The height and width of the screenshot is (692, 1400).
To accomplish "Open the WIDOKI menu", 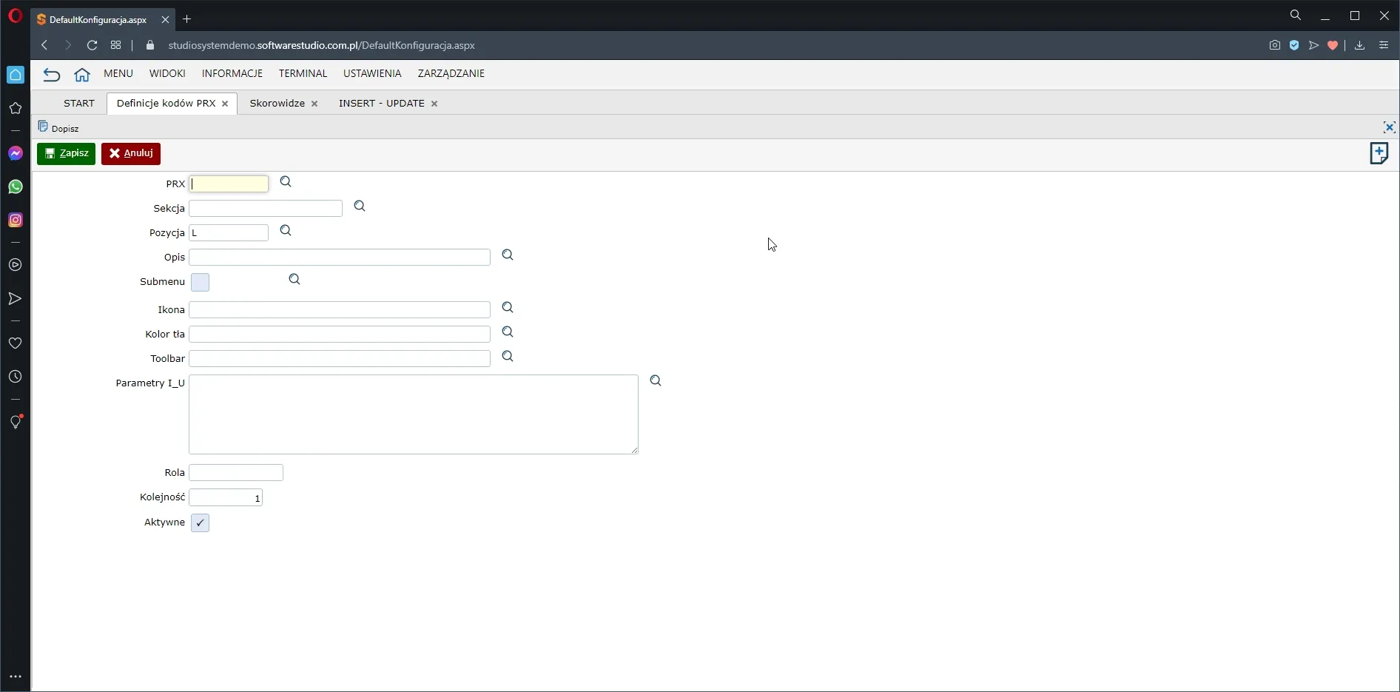I will click(x=167, y=73).
